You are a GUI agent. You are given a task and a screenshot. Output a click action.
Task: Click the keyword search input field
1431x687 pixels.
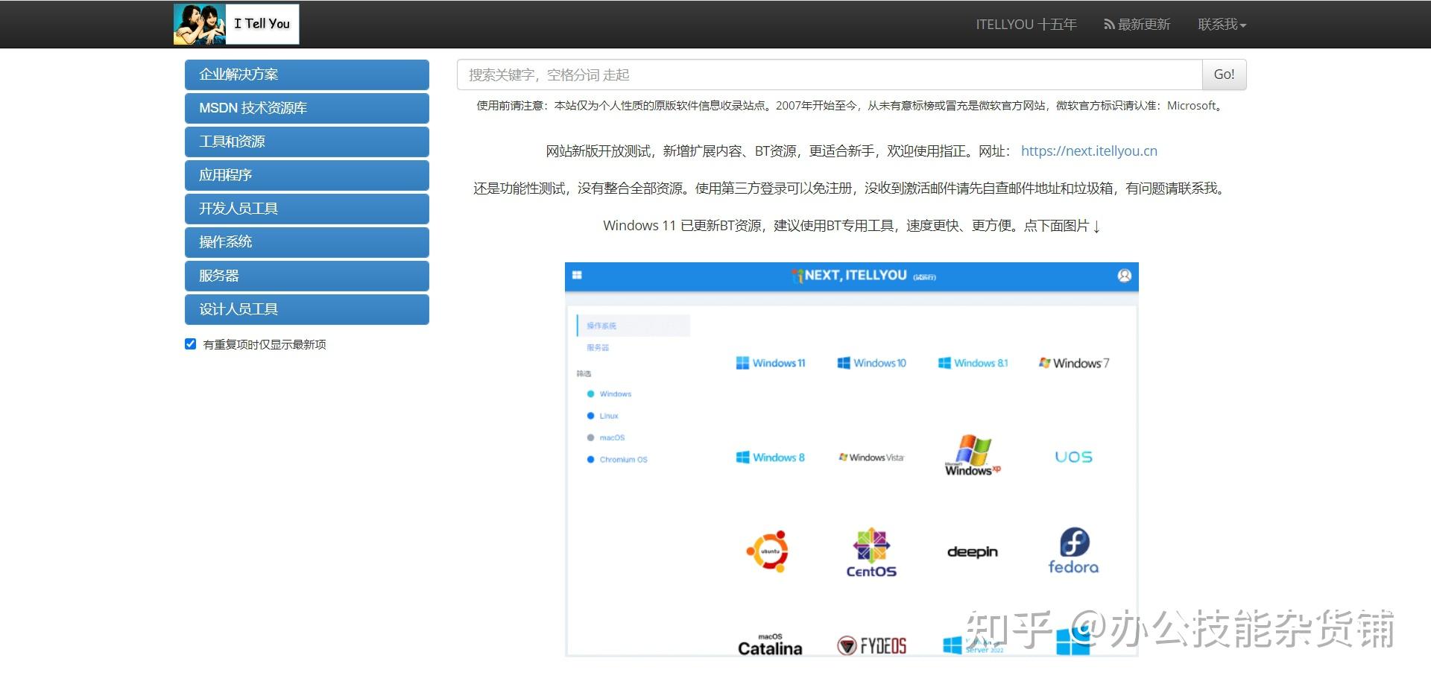[829, 75]
